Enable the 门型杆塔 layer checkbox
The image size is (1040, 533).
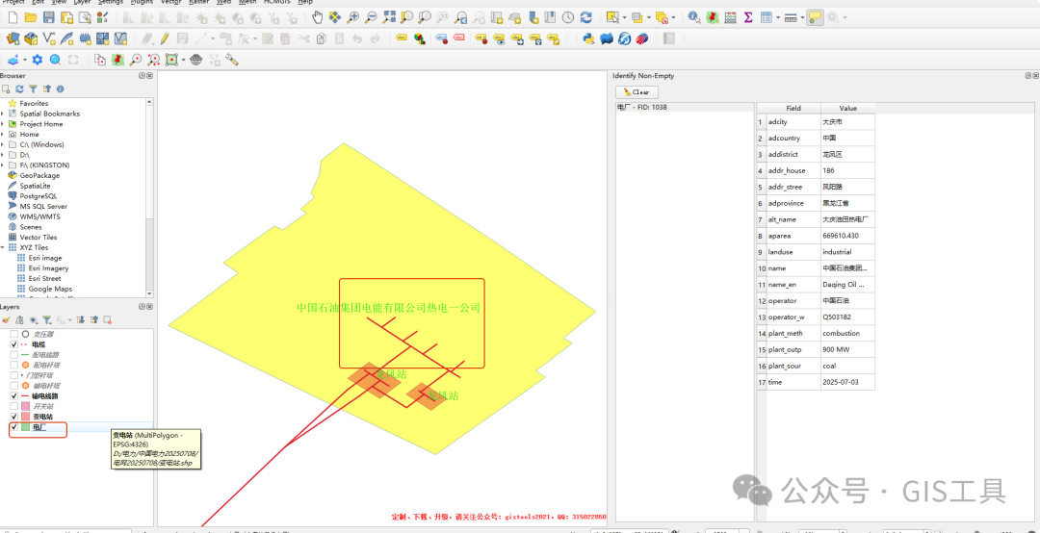[x=13, y=375]
